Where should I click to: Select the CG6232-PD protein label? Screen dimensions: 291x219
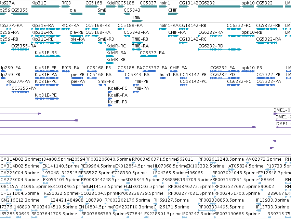tap(223, 75)
